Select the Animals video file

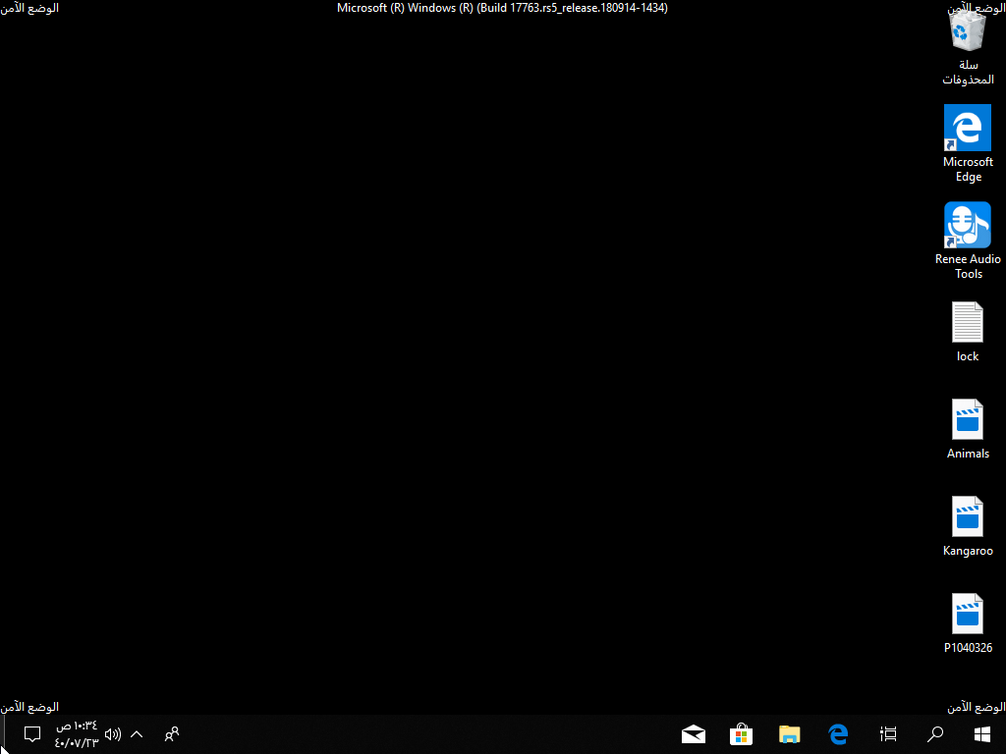click(968, 429)
